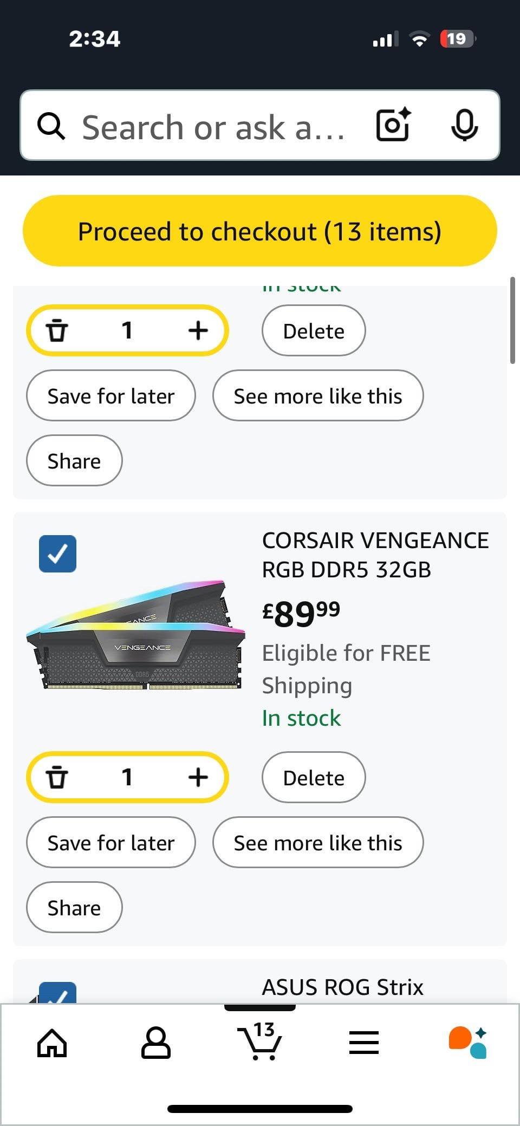Screen dimensions: 520x1126
Task: Tap trash icon in Corsair quantity stepper
Action: point(57,777)
